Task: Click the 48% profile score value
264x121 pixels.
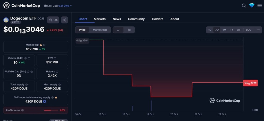Action: click(x=62, y=110)
